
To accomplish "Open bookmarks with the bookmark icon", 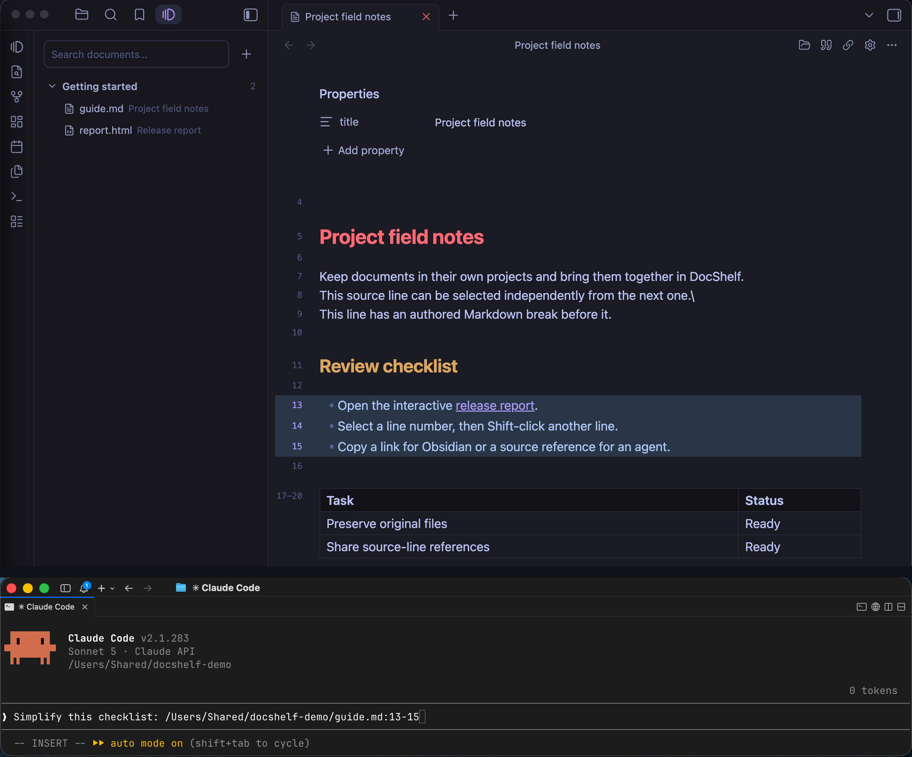I will (139, 15).
